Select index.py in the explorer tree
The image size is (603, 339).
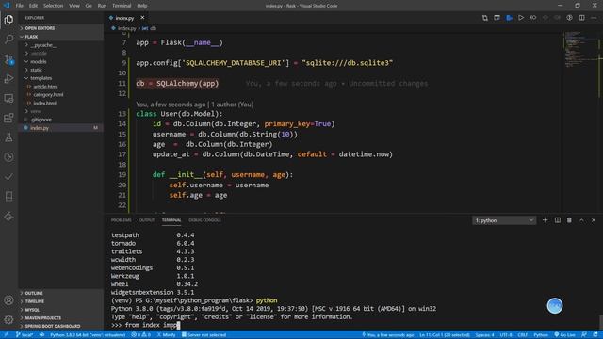pos(60,128)
